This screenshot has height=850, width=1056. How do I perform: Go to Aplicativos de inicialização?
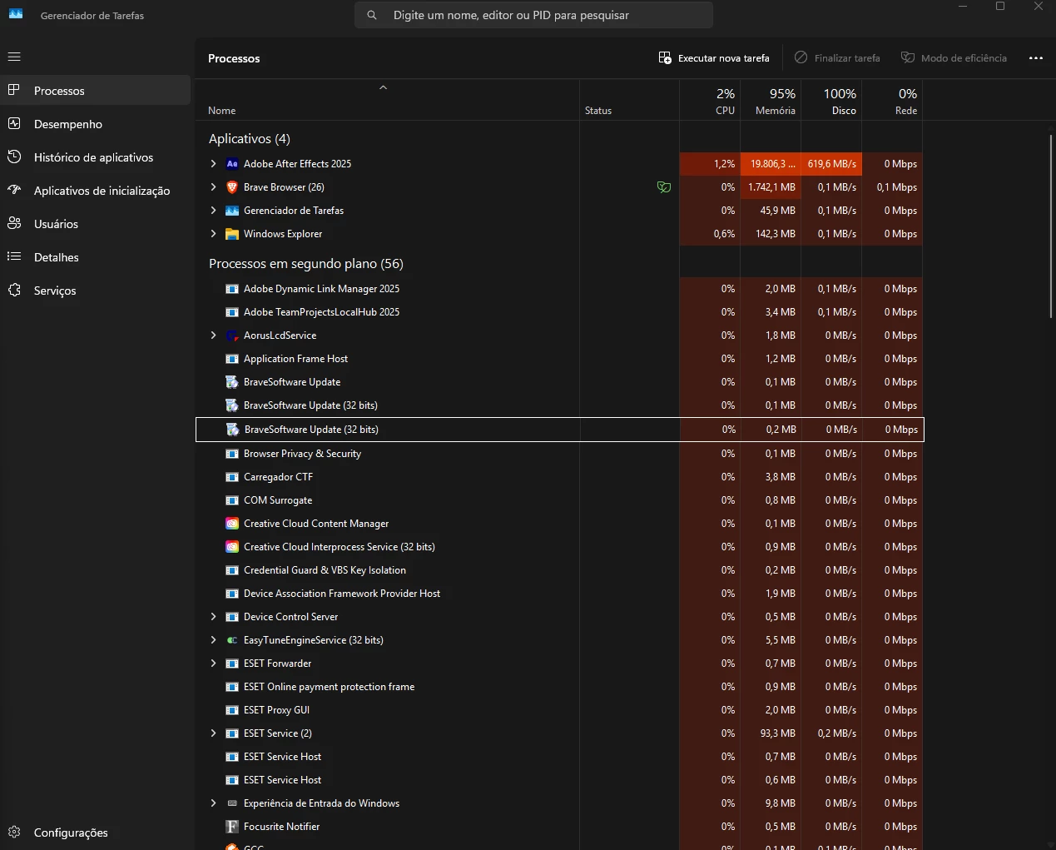click(96, 191)
